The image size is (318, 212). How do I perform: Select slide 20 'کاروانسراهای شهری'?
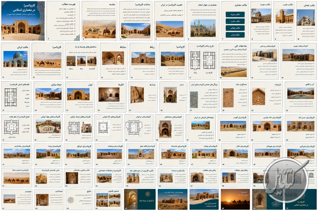[299, 61]
